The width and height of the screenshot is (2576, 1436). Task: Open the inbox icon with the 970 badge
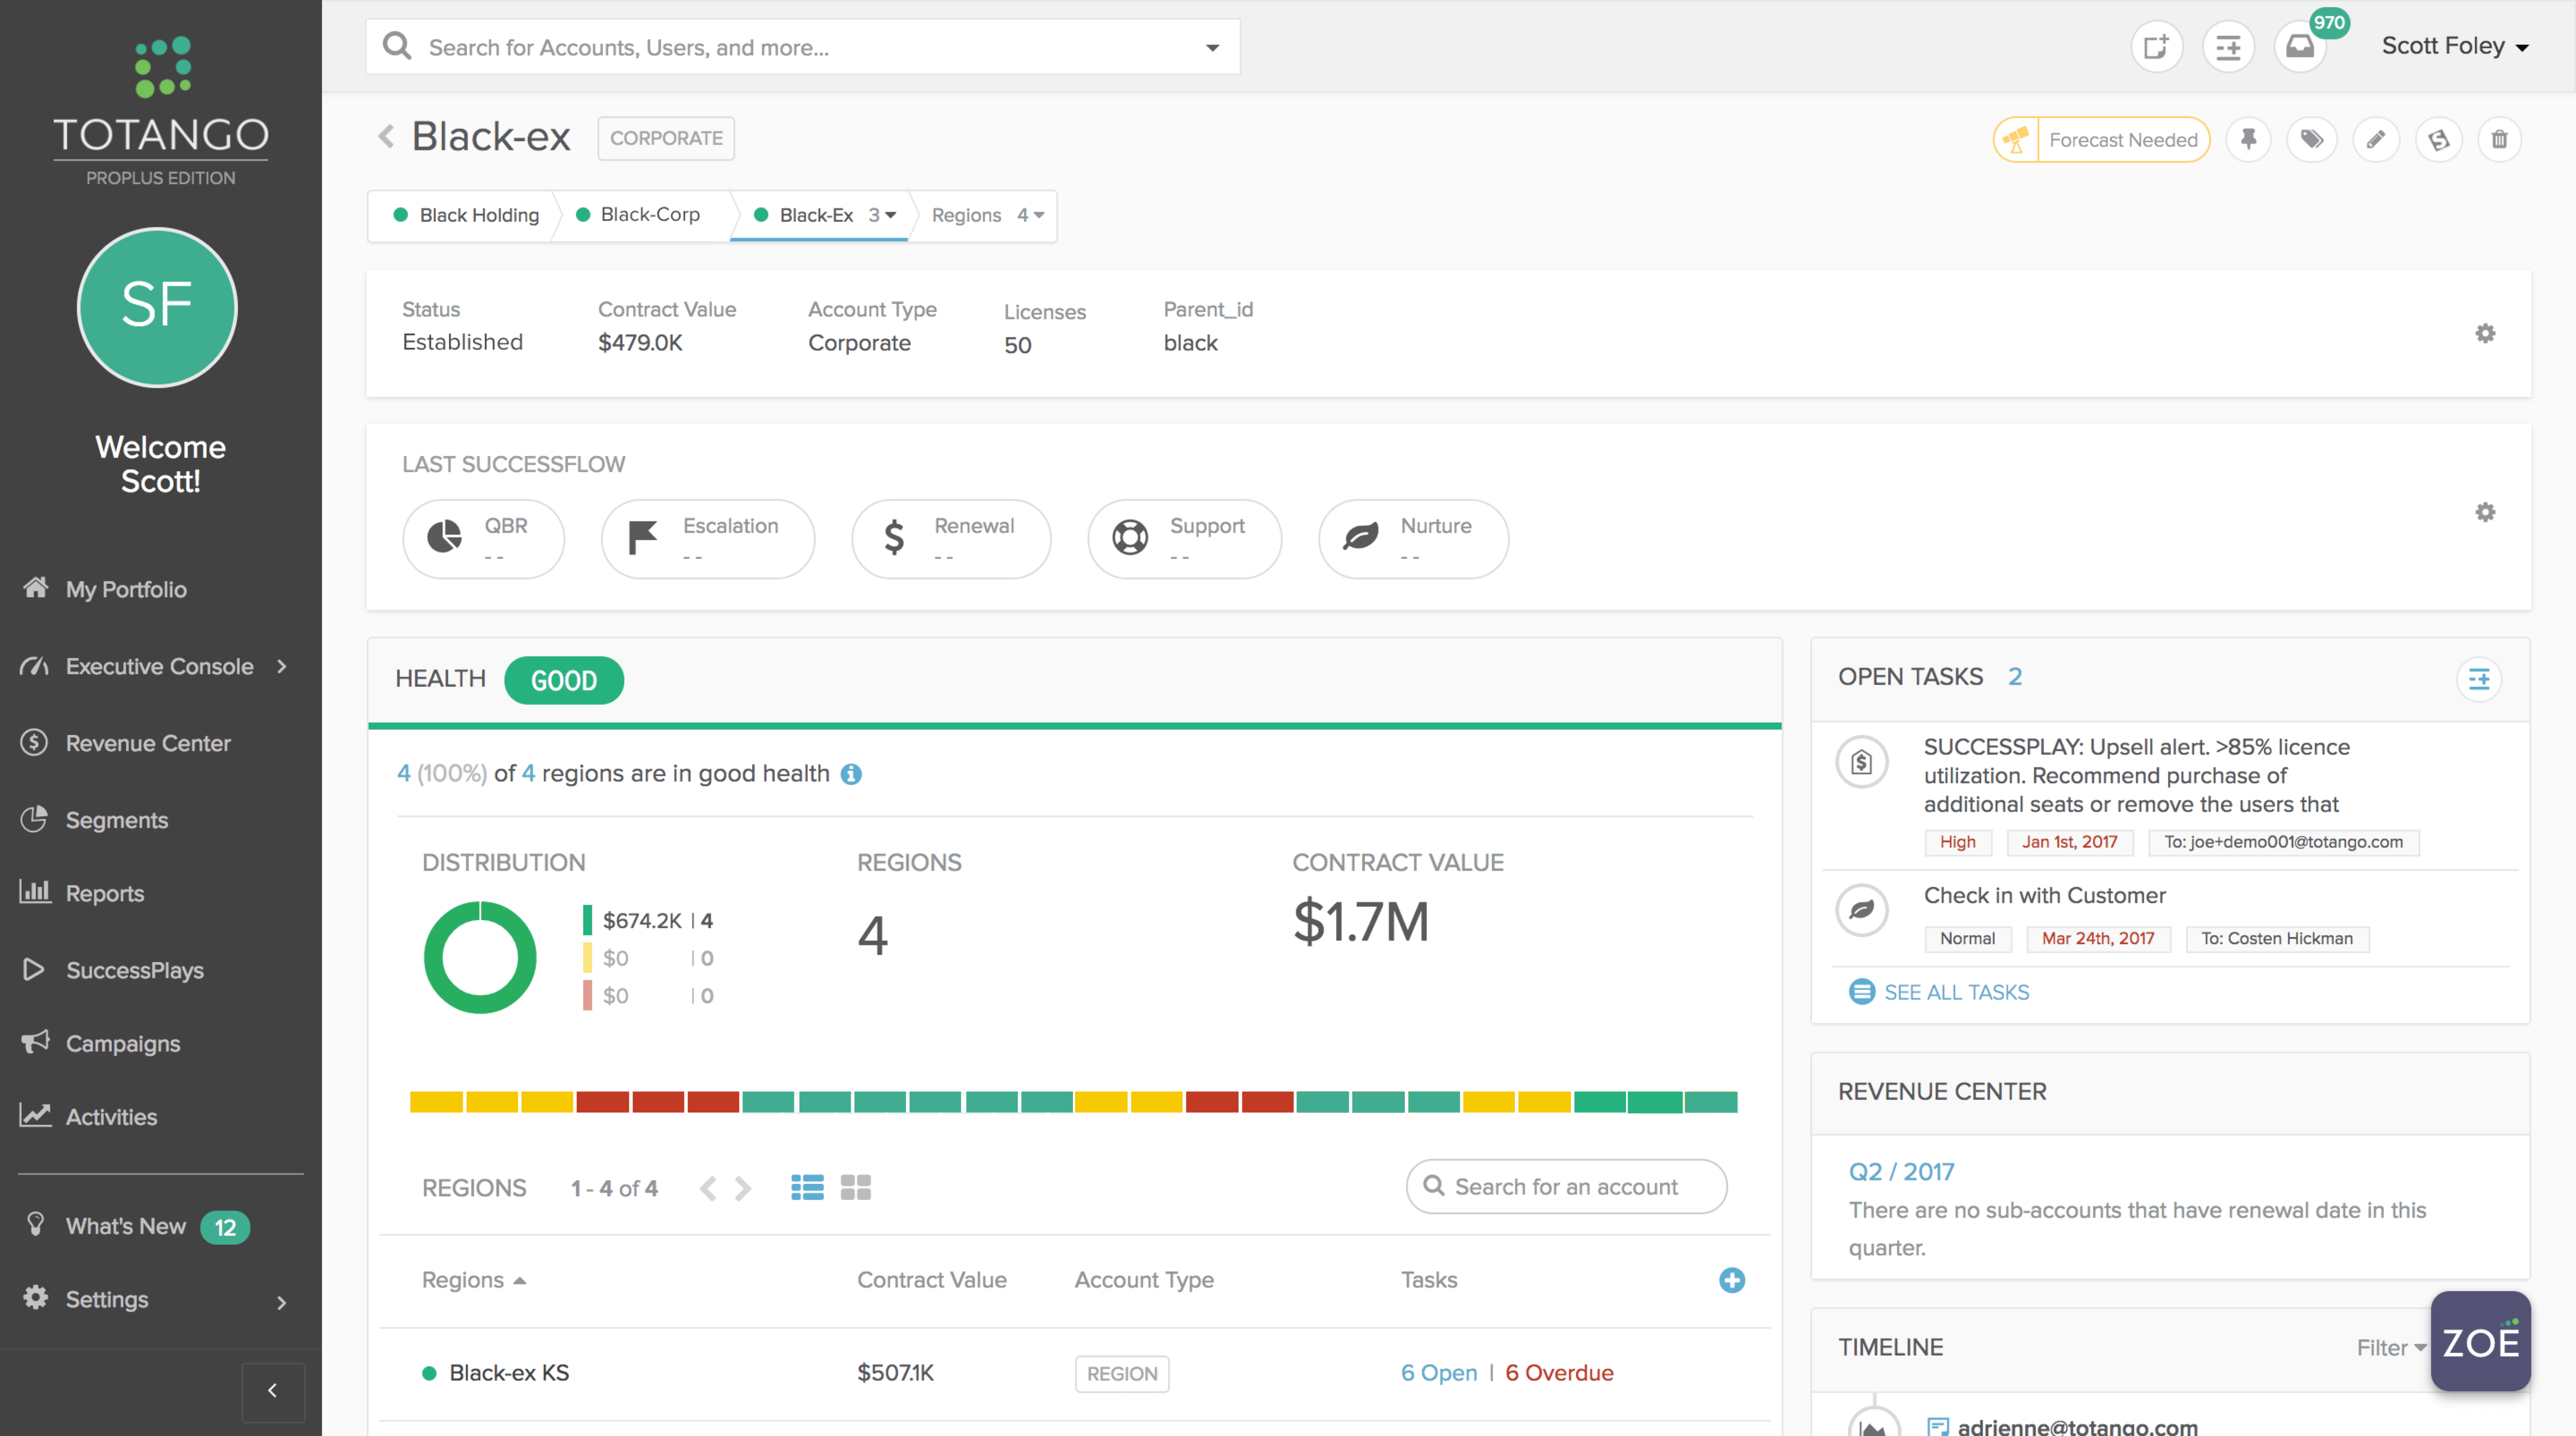tap(2300, 47)
